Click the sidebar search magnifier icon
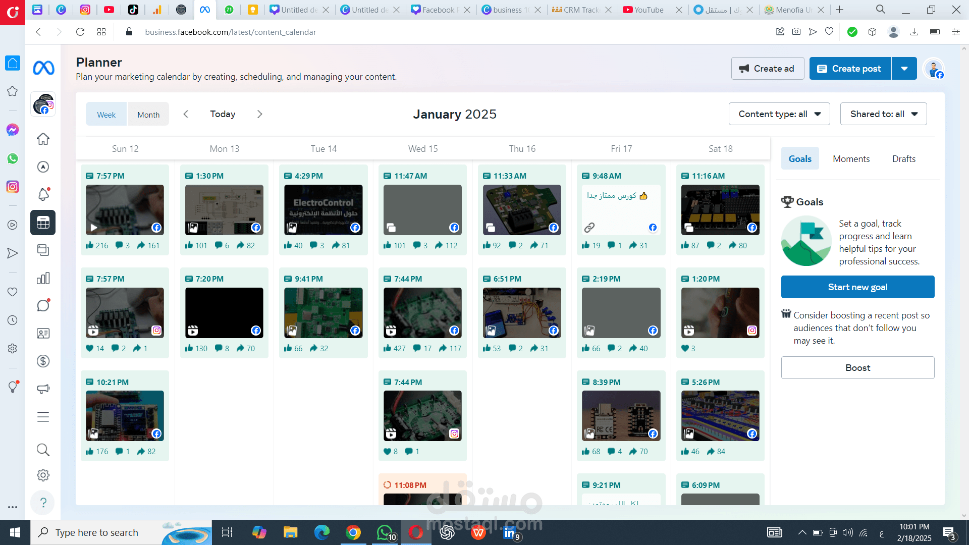 [43, 450]
